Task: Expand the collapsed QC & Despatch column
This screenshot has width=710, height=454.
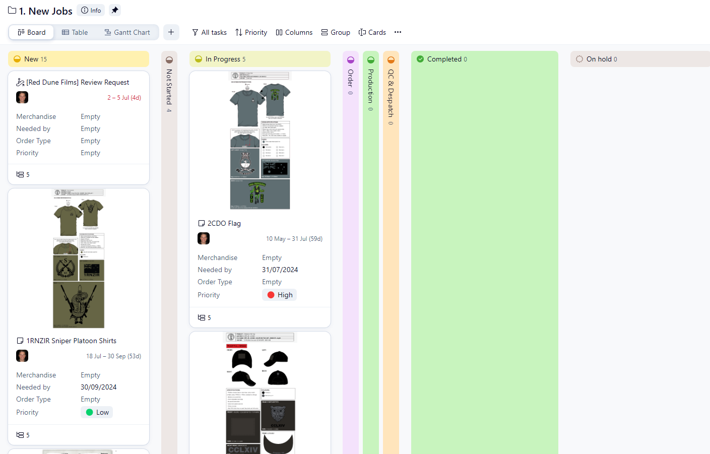Action: 391,91
